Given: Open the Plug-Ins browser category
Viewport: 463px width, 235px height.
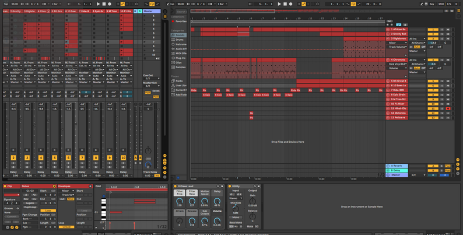Looking at the screenshot, I should coord(178,58).
